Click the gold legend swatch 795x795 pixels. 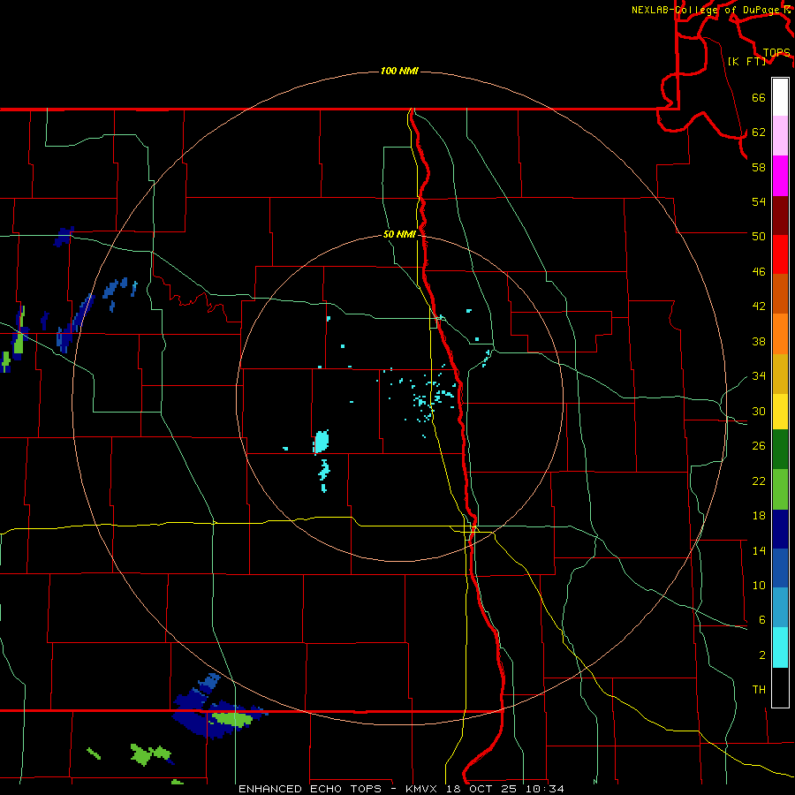780,374
